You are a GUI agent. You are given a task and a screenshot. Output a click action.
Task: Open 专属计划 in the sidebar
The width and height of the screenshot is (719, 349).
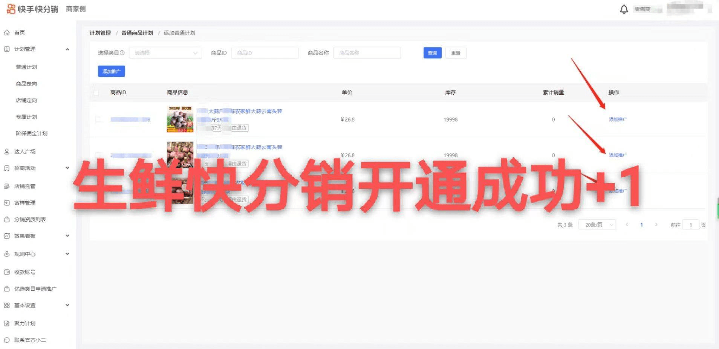click(26, 117)
